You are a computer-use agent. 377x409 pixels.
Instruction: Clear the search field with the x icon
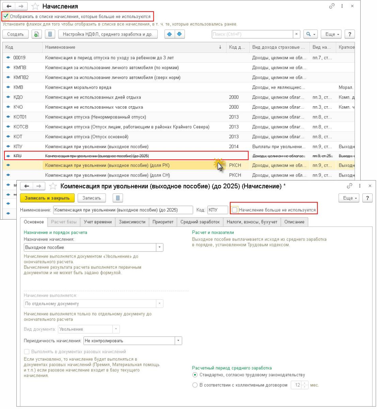[296, 34]
